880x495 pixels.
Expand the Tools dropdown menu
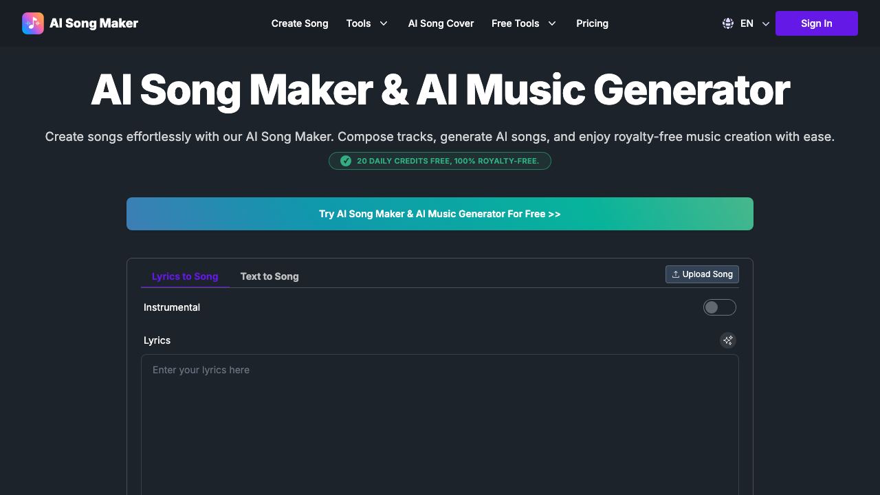[368, 23]
